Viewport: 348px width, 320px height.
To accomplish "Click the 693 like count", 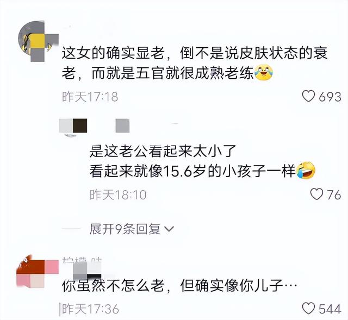I will 330,97.
